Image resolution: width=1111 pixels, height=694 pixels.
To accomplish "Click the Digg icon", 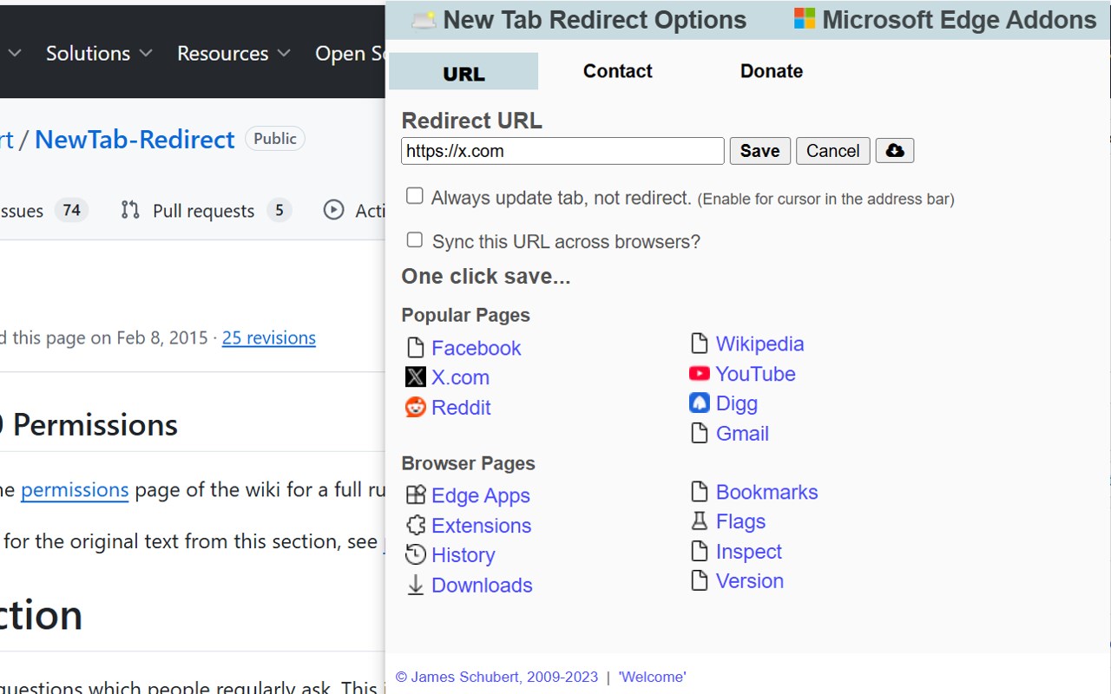I will click(700, 403).
